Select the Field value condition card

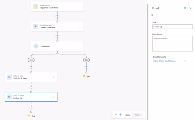tap(57, 46)
